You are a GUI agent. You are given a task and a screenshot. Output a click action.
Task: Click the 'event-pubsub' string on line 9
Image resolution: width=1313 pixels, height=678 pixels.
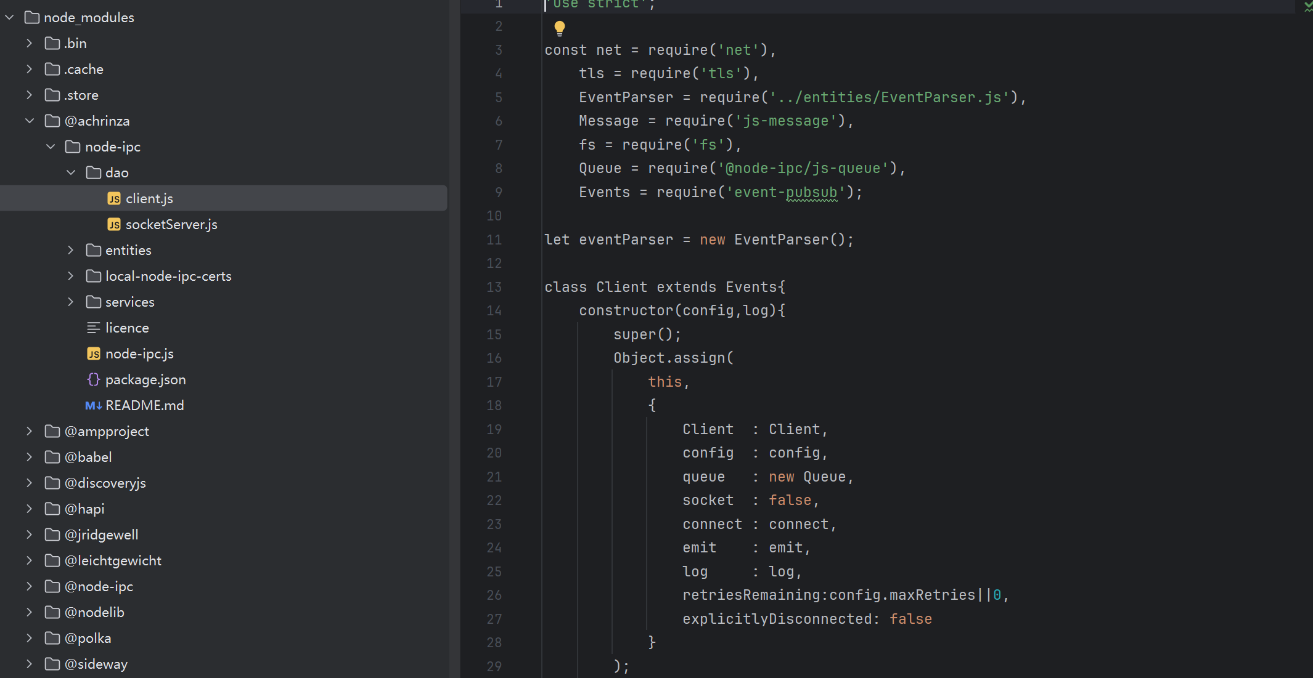tap(785, 192)
